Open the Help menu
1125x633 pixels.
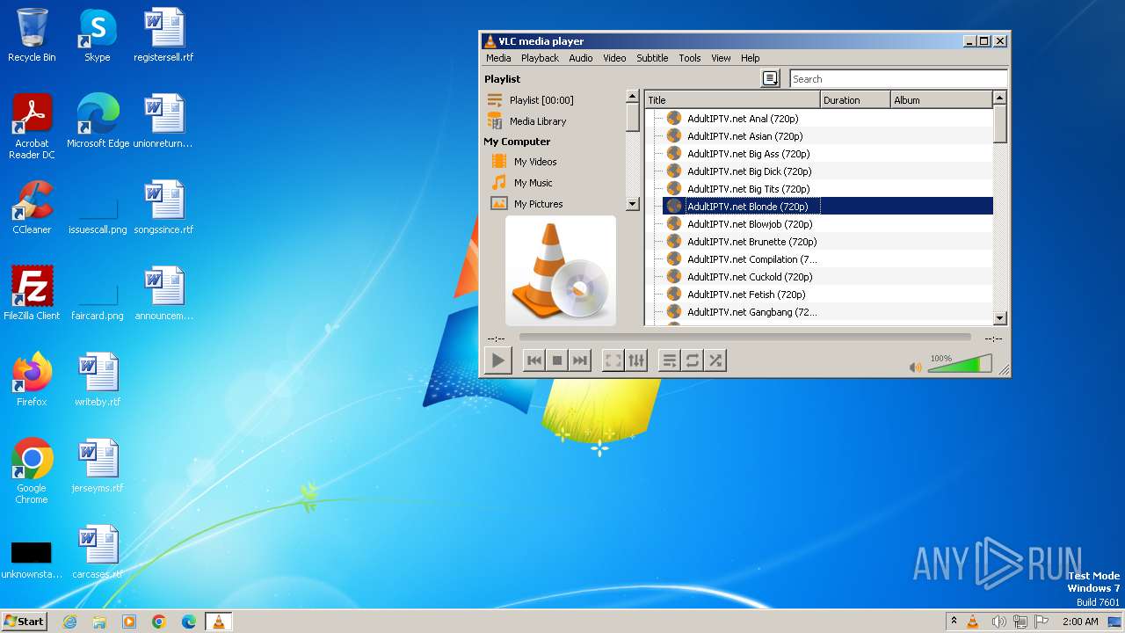click(750, 58)
